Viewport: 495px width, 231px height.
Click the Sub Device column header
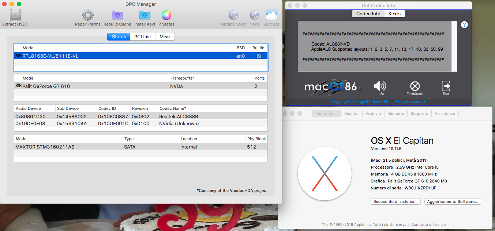(76, 108)
